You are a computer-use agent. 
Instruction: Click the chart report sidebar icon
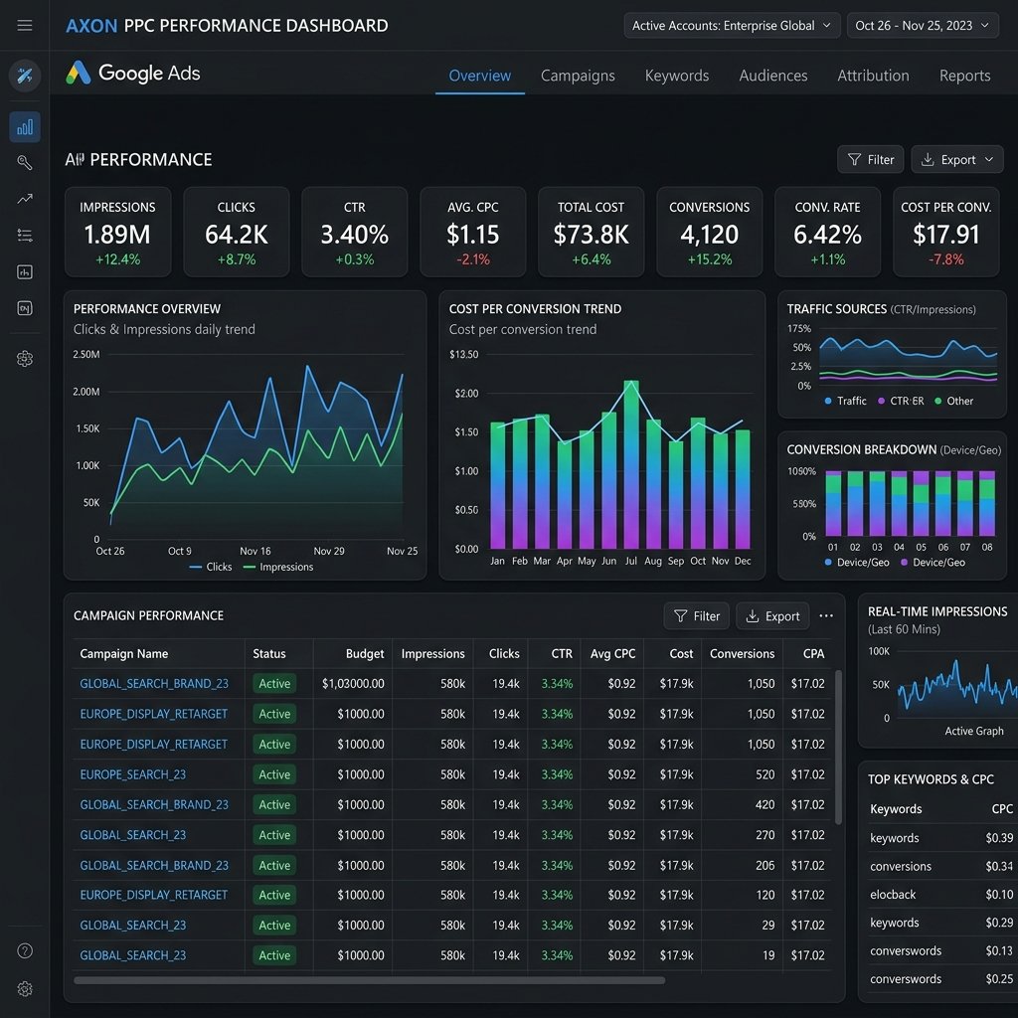click(25, 271)
